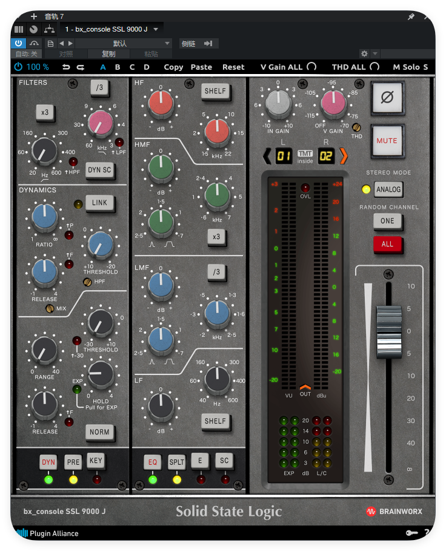Viewport: 446px width, 551px height.
Task: Click the MIX screw adjuster
Action: pyautogui.click(x=50, y=308)
